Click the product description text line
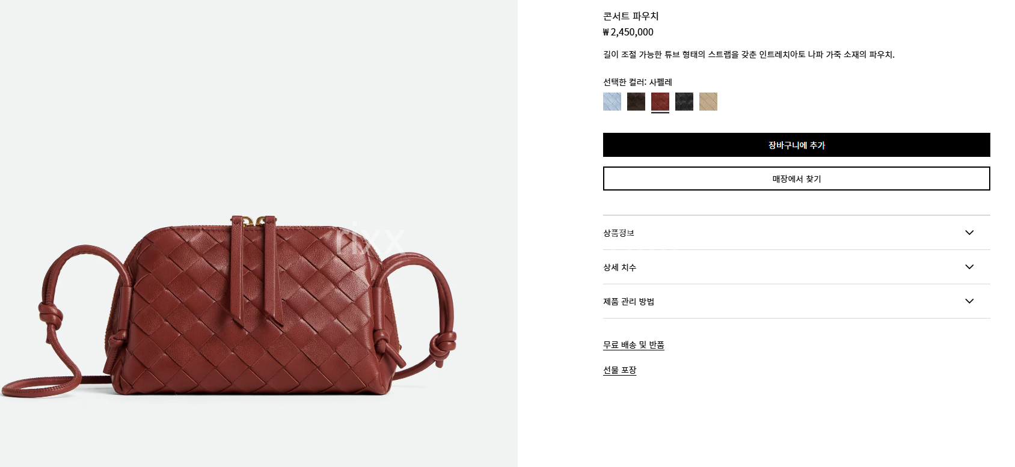Image resolution: width=1015 pixels, height=467 pixels. 749,54
